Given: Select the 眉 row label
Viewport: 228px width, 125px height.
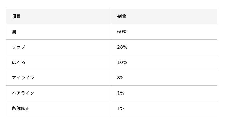Looking at the screenshot, I should (x=14, y=32).
